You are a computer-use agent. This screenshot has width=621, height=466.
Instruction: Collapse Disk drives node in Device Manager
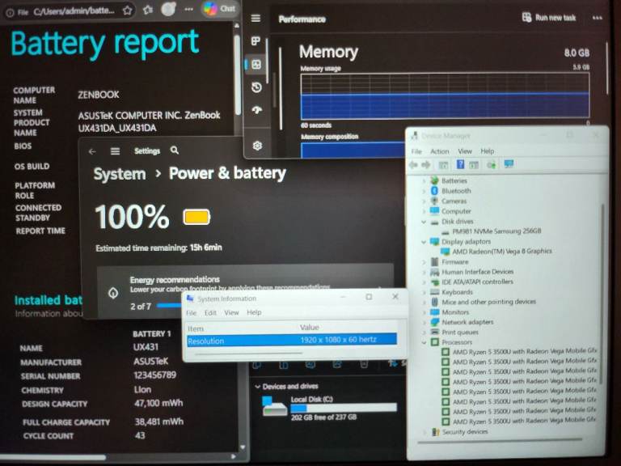pos(425,222)
